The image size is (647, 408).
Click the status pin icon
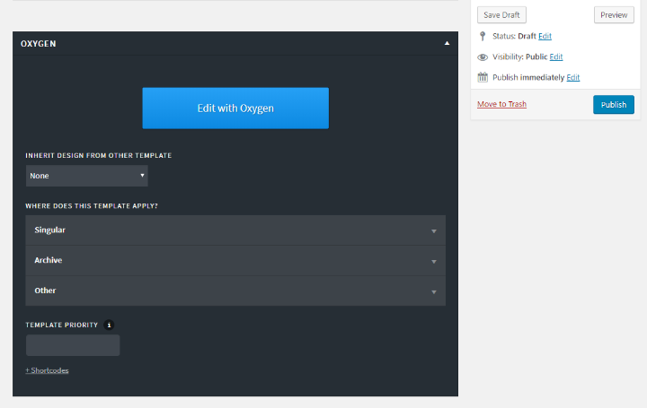point(483,36)
